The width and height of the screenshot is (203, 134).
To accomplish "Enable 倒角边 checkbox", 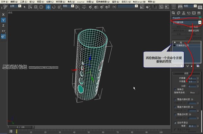I will (x=175, y=89).
